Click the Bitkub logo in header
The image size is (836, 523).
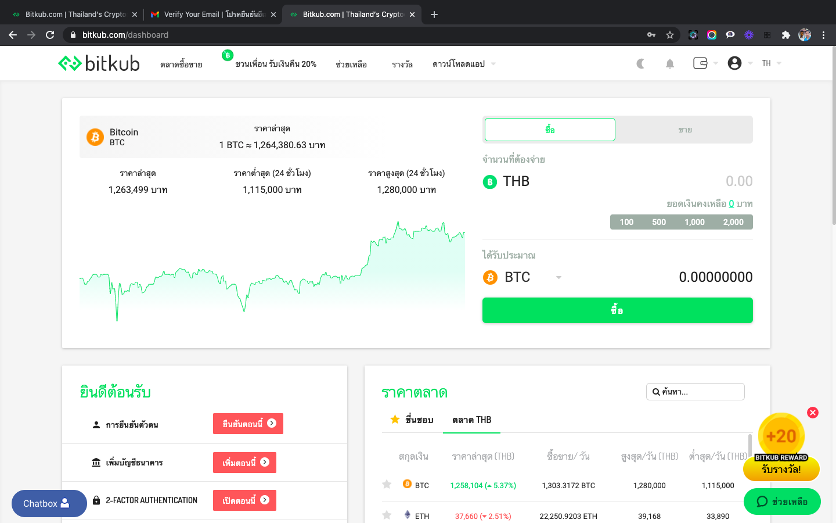coord(99,63)
